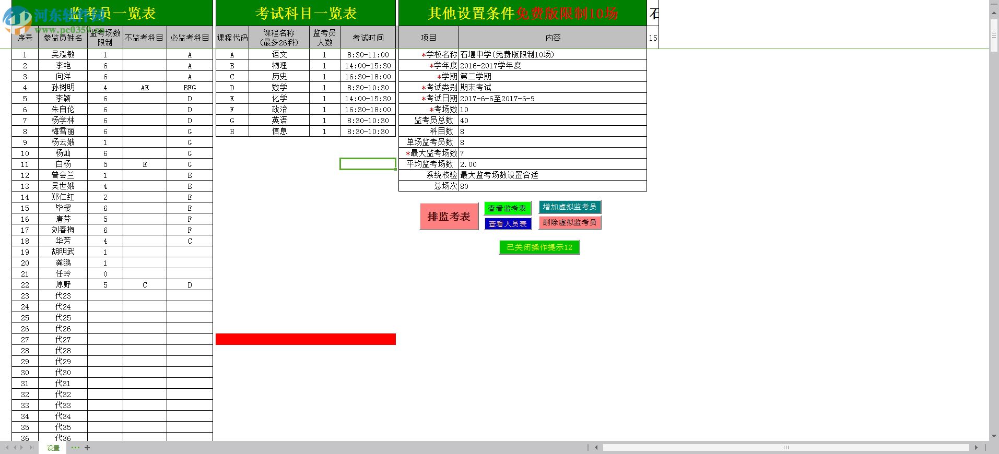
Task: Select the 历史 course cell
Action: (279, 76)
